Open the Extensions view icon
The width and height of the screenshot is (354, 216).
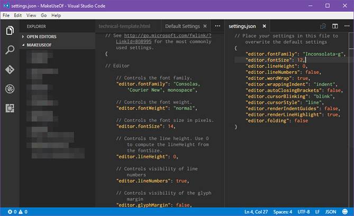[10, 108]
